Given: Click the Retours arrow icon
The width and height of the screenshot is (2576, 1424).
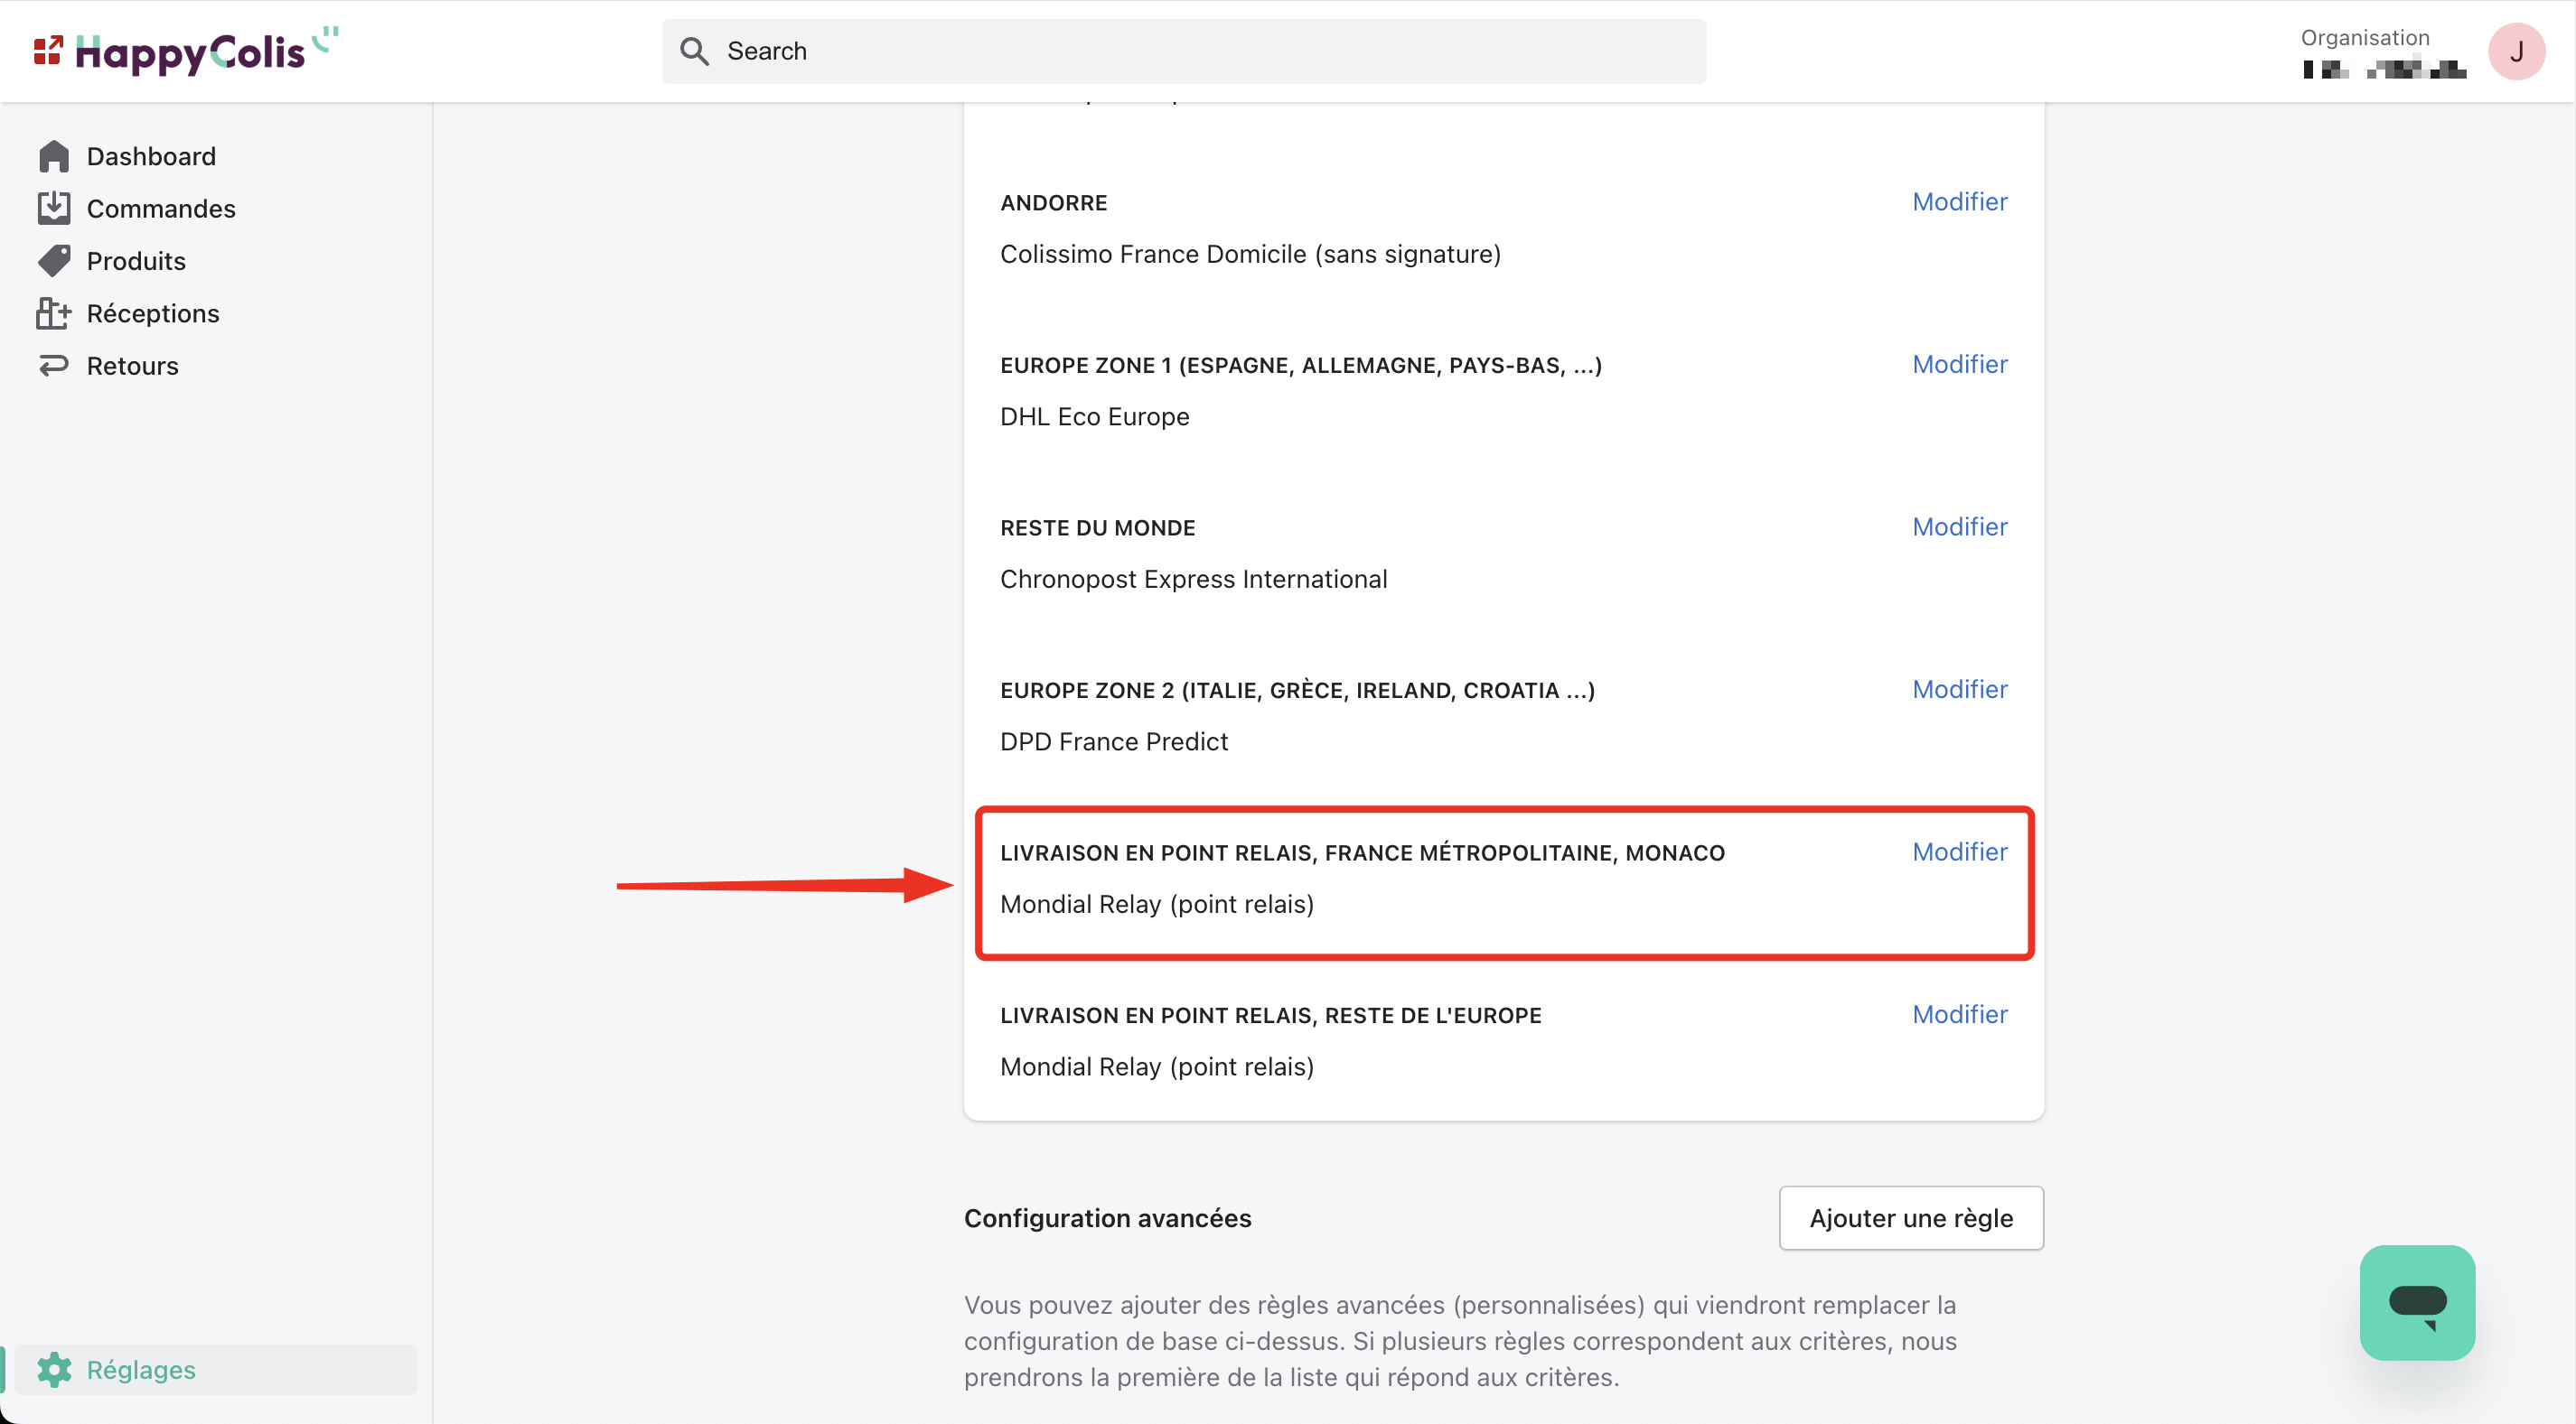Looking at the screenshot, I should tap(54, 366).
